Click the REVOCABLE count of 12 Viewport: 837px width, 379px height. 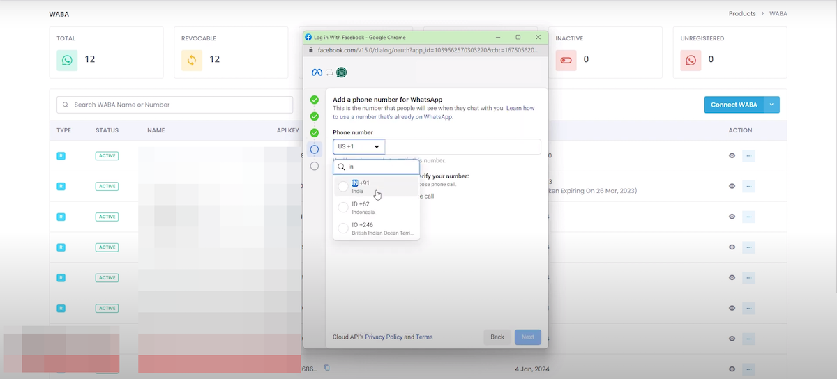click(x=214, y=59)
